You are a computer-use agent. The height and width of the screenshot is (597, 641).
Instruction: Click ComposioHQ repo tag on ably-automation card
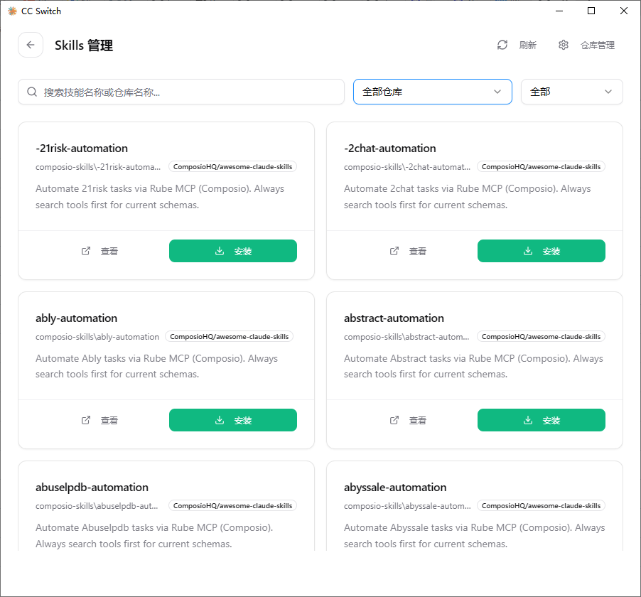229,337
